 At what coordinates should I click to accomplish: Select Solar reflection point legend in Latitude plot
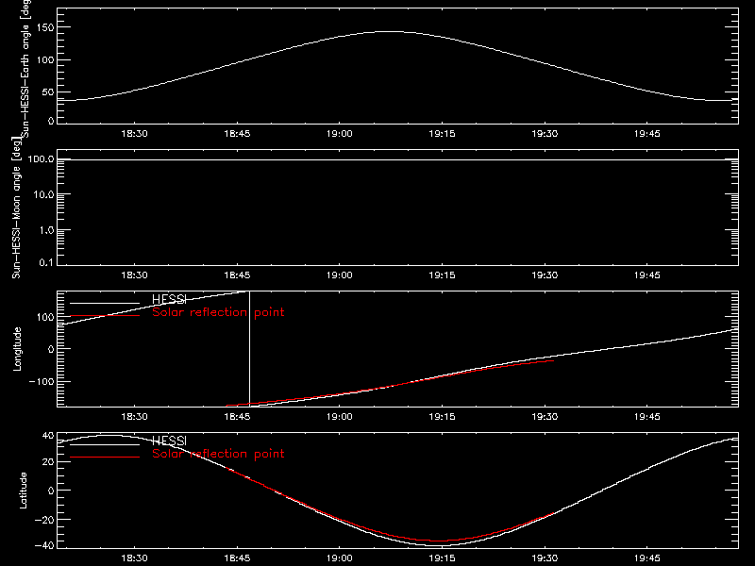click(x=218, y=454)
